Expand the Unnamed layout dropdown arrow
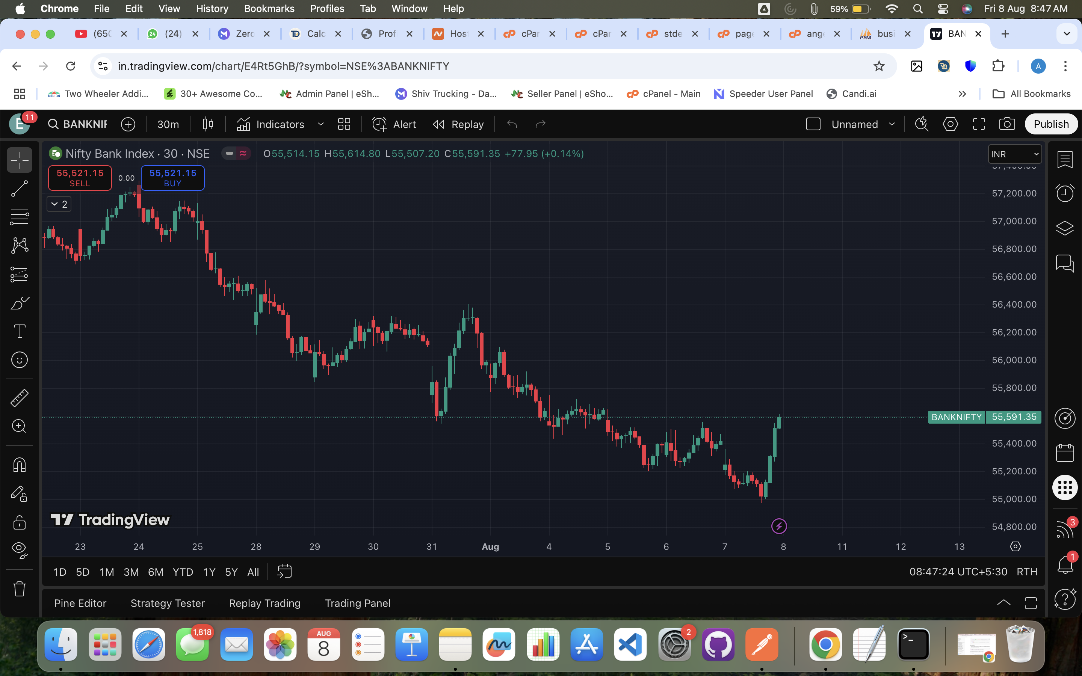1082x676 pixels. pos(892,124)
